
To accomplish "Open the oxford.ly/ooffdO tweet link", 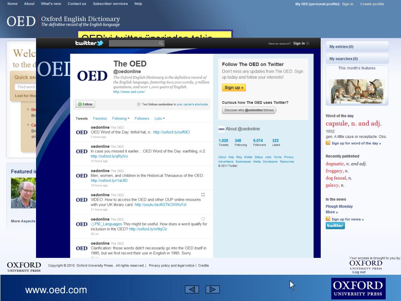I will (x=172, y=132).
